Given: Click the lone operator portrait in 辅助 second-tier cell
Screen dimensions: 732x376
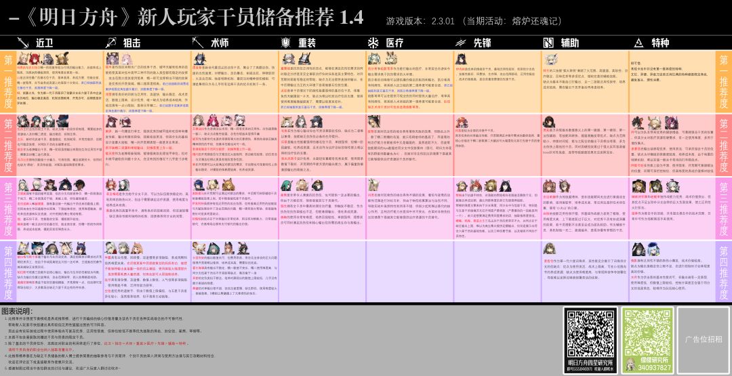Looking at the screenshot, I should tap(548, 121).
